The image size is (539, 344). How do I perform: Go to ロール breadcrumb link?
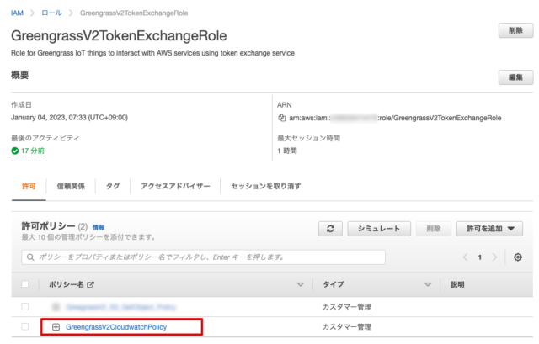coord(52,13)
